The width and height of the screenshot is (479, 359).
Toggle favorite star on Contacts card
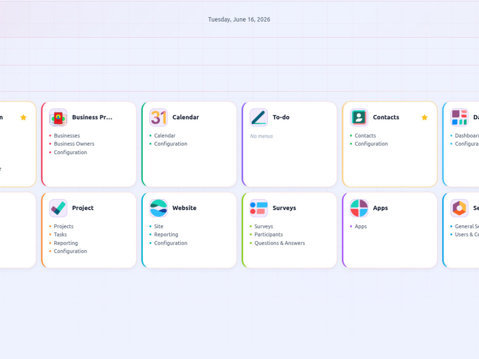coord(424,117)
